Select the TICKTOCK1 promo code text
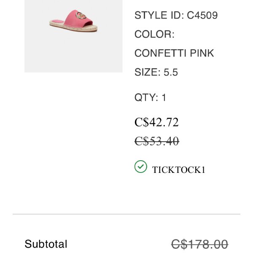253x253 pixels. tap(178, 170)
